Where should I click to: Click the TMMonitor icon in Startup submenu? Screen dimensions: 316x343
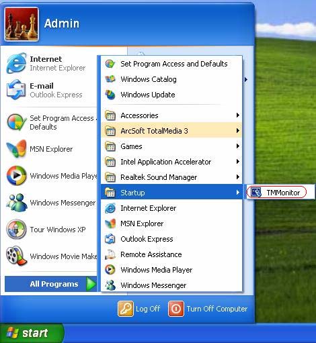pos(256,193)
